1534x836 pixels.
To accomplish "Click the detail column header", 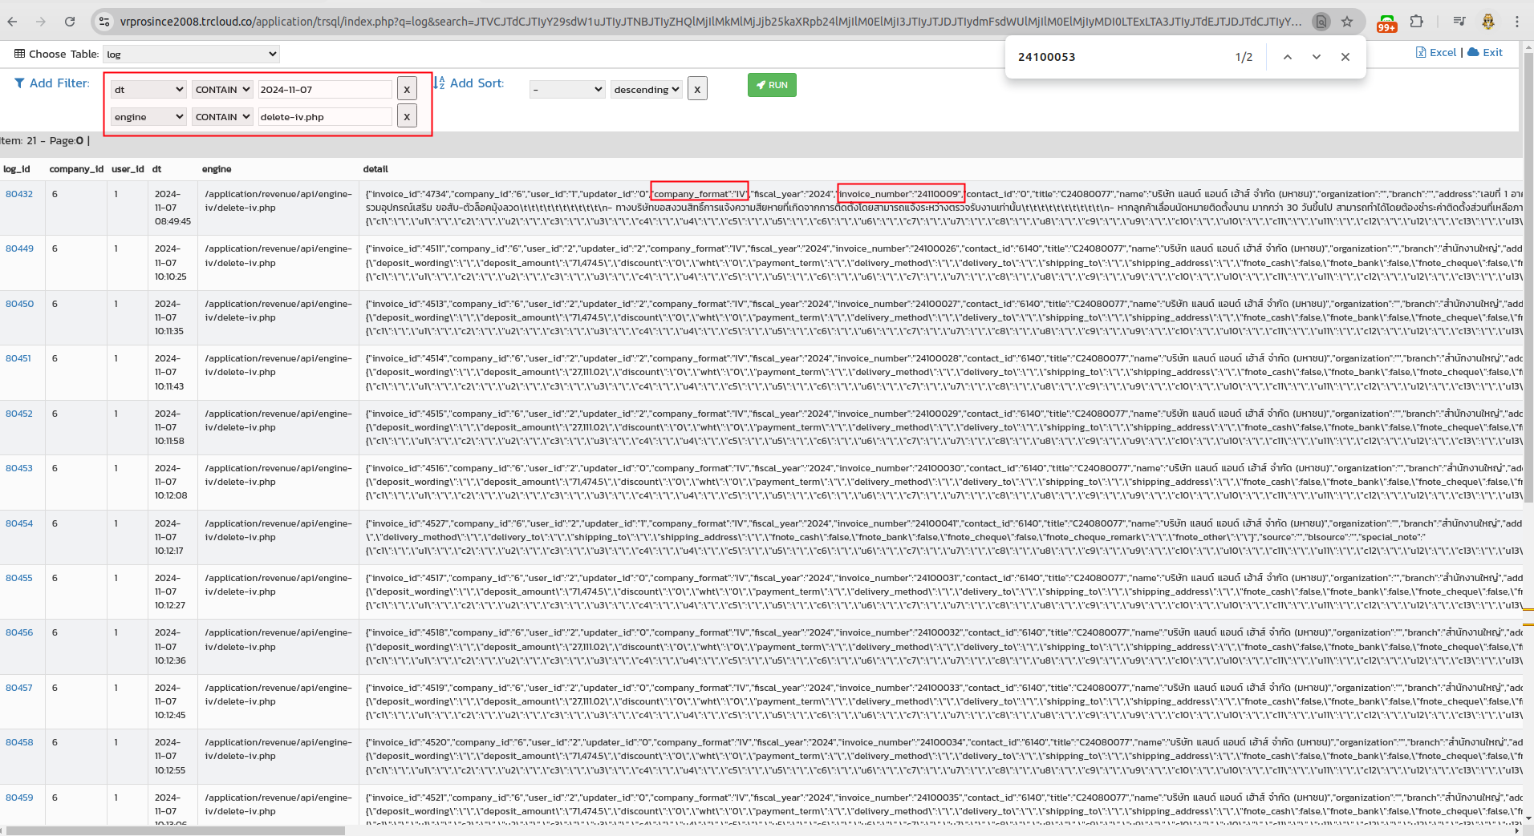I will coord(375,169).
